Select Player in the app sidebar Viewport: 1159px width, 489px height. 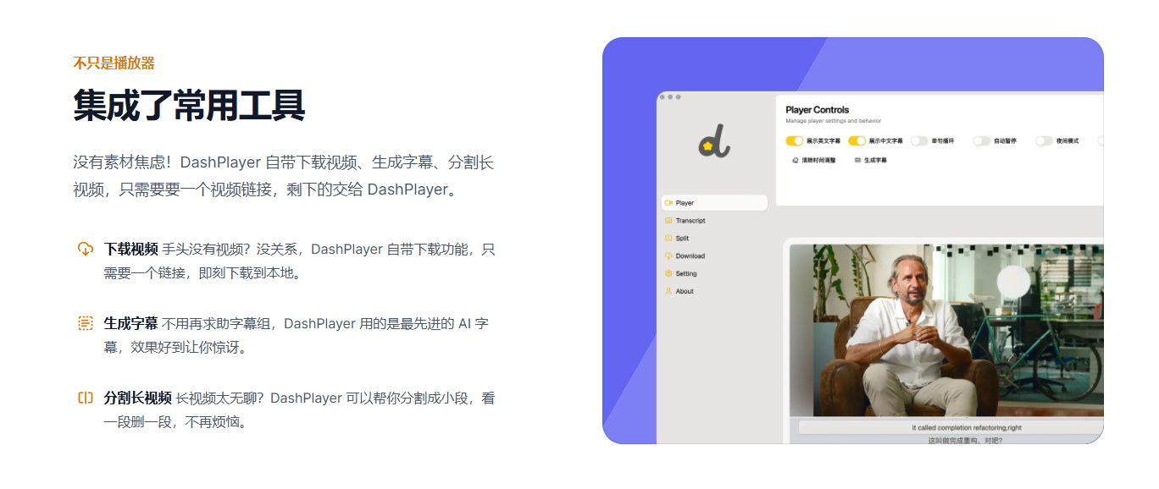[714, 203]
